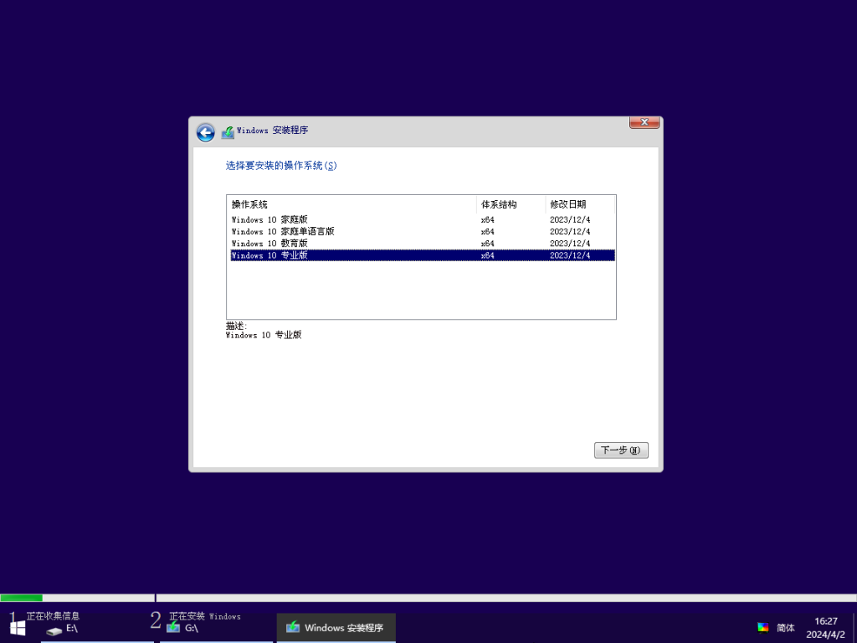Viewport: 857px width, 643px height.
Task: Select Windows 10 家庭单语言版 entry
Action: 283,231
